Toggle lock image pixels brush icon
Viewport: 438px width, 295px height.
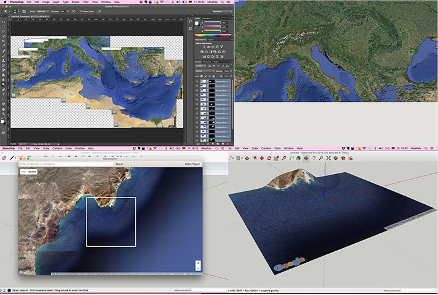pyautogui.click(x=206, y=76)
